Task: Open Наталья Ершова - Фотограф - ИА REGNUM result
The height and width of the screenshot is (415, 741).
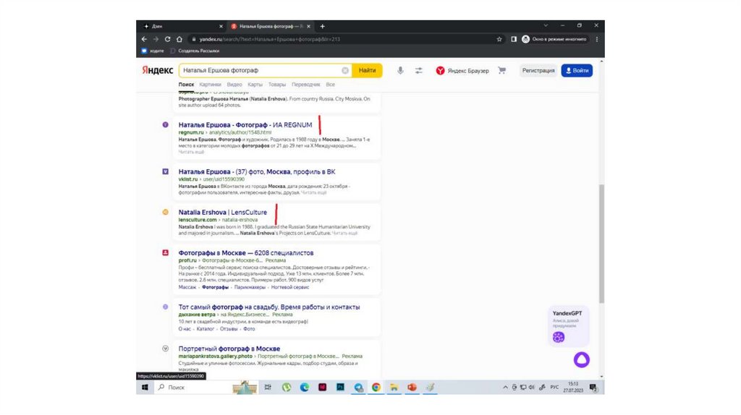Action: 245,124
